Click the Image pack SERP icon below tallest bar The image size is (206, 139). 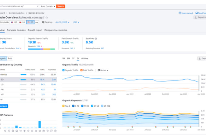[40, 131]
